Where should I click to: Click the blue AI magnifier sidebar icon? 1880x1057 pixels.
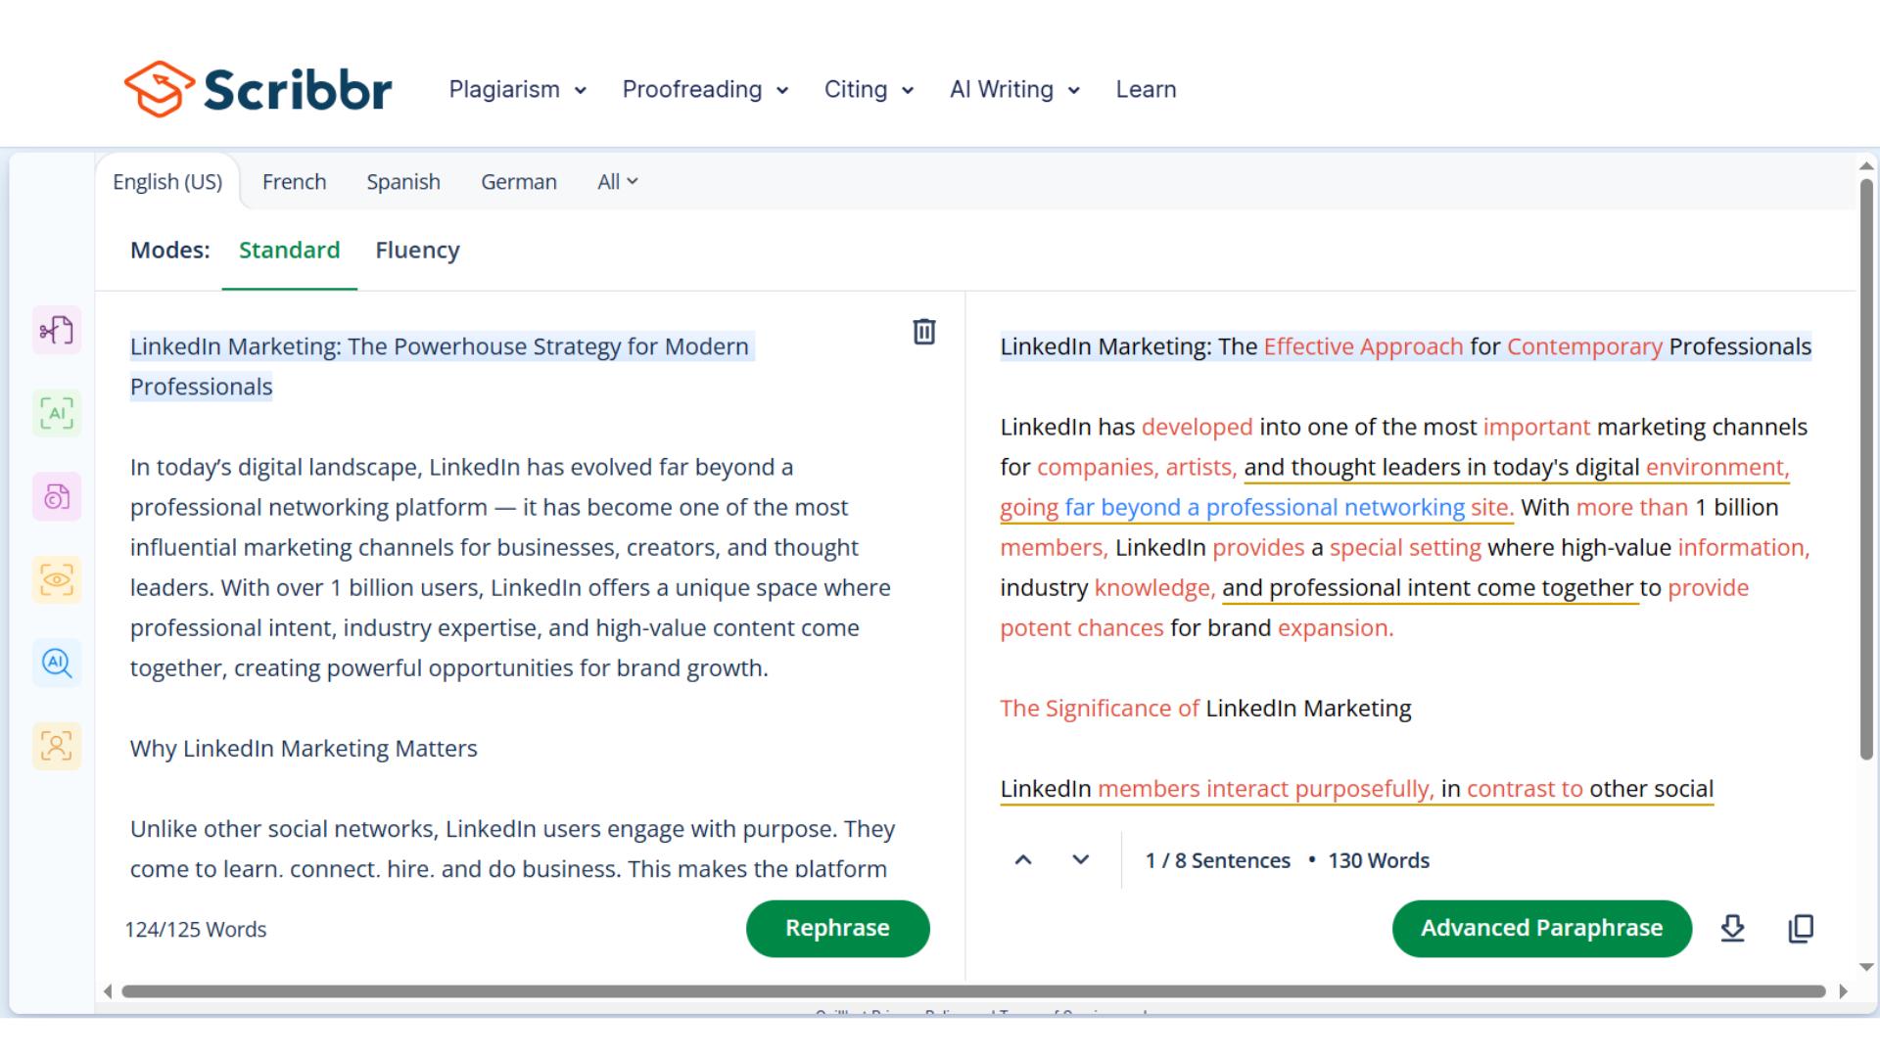57,664
